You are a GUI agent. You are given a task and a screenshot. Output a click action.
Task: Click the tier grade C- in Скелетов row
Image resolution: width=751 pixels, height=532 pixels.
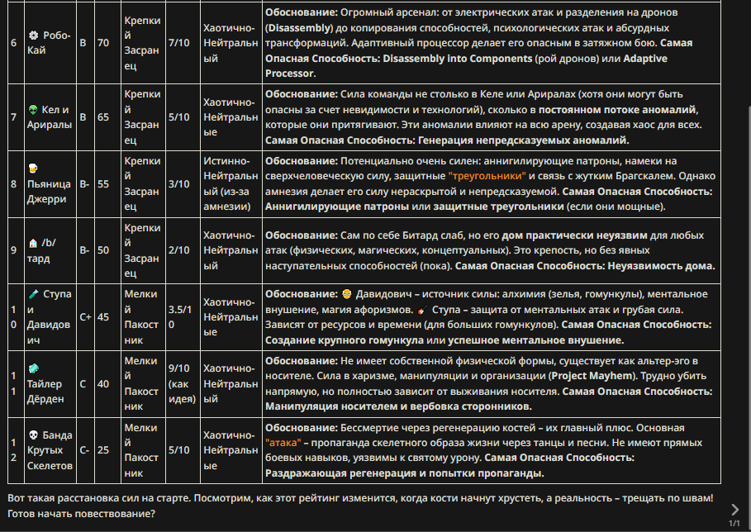click(x=84, y=450)
